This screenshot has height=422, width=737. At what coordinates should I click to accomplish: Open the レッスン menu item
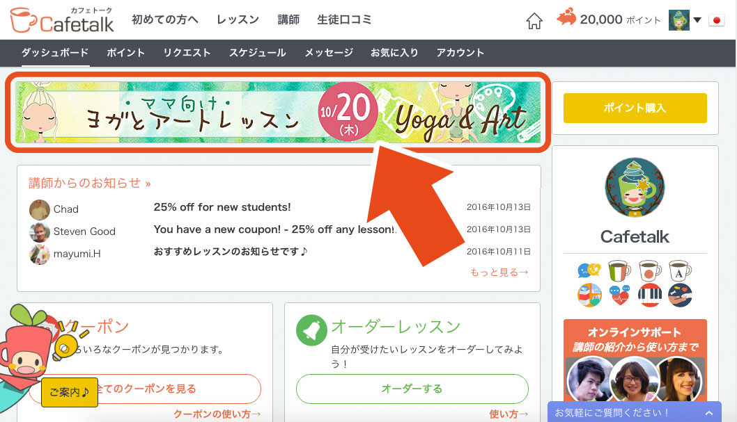[238, 19]
